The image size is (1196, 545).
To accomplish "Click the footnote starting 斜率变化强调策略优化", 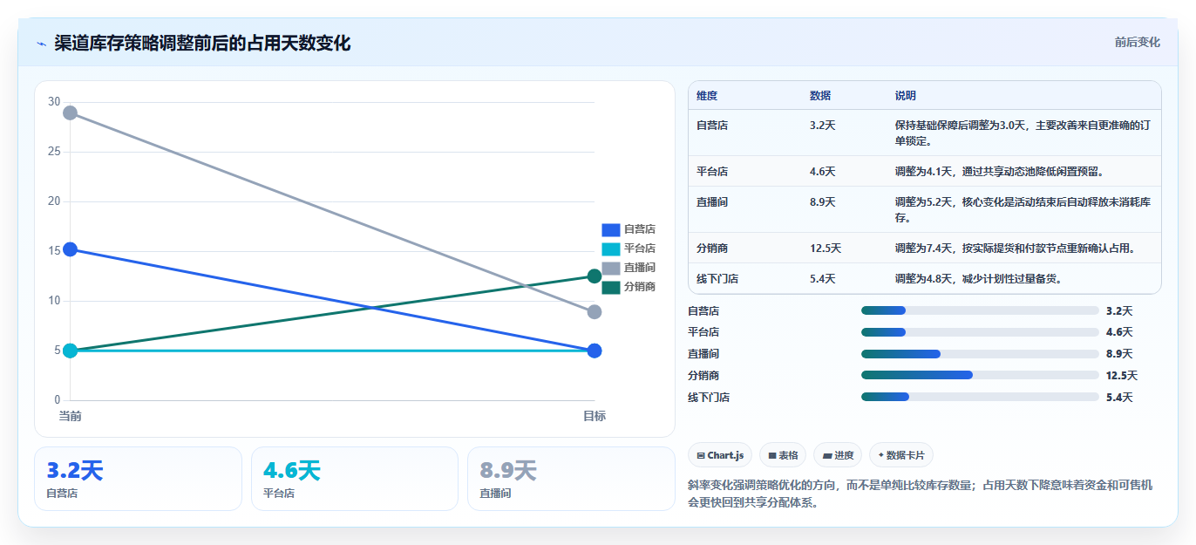I will click(920, 494).
